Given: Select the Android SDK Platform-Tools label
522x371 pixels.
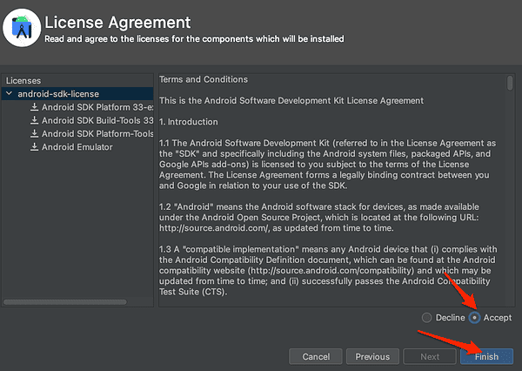Looking at the screenshot, I should 97,133.
